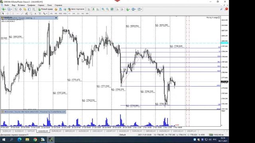Image resolution: width=255 pixels, height=143 pixels.
Task: Open Google Chrome from the taskbar
Action: click(35, 139)
